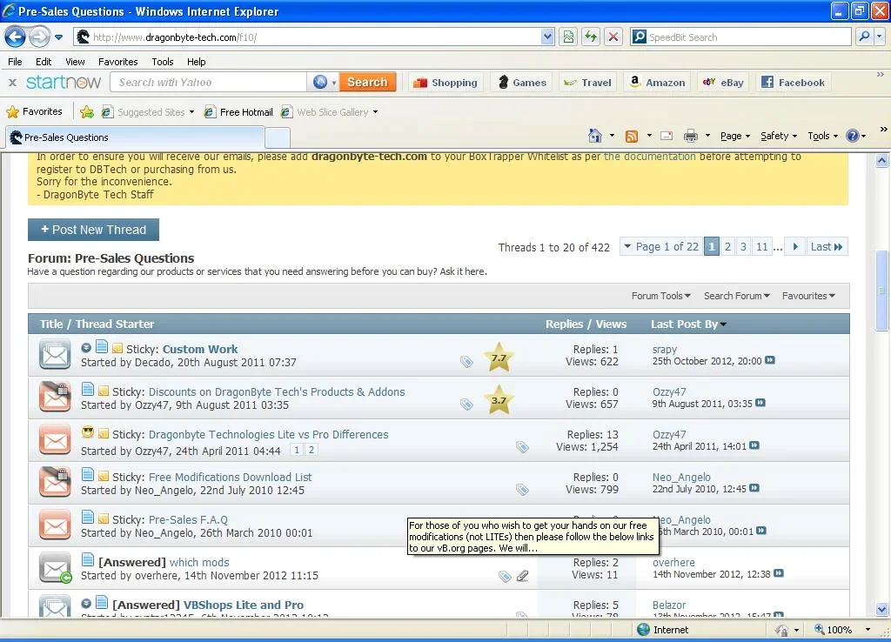This screenshot has width=891, height=642.
Task: Click the Search with Yahoo input field
Action: 209,83
